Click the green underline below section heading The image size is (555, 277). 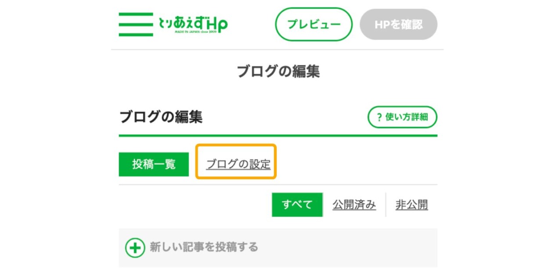pos(278,135)
